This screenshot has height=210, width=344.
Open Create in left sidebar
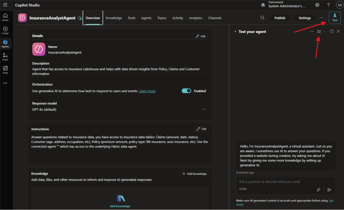pos(5,30)
